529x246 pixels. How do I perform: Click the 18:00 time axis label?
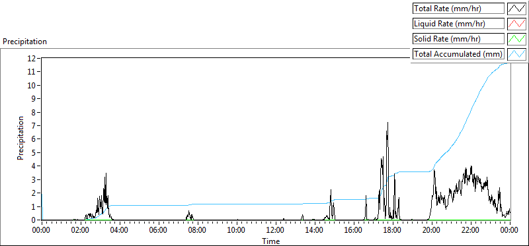(392, 230)
